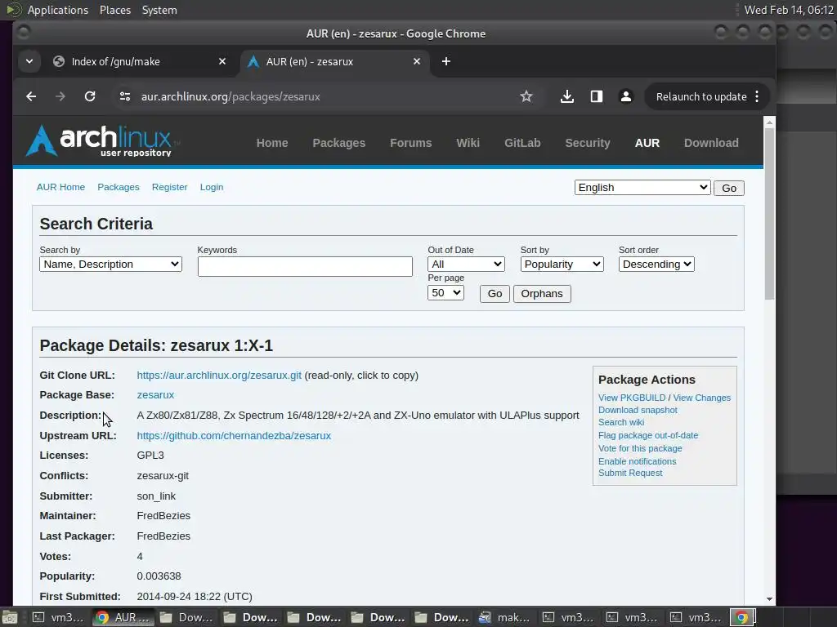837x627 pixels.
Task: Open the github chernandezba/zesarux upstream URL
Action: 234,436
